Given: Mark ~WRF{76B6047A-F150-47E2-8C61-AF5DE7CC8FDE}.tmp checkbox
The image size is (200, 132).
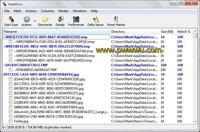Looking at the screenshot, I should [10, 42].
